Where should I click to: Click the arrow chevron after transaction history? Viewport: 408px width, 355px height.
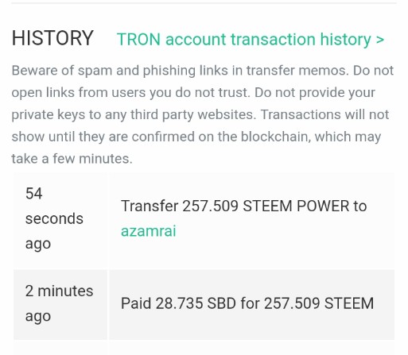[x=379, y=40]
